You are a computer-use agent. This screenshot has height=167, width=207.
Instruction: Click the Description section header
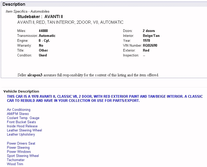coord(14,4)
